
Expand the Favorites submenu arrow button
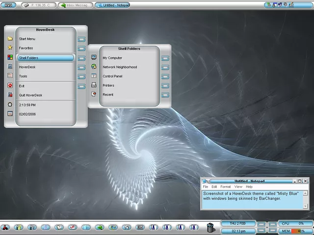(x=81, y=48)
